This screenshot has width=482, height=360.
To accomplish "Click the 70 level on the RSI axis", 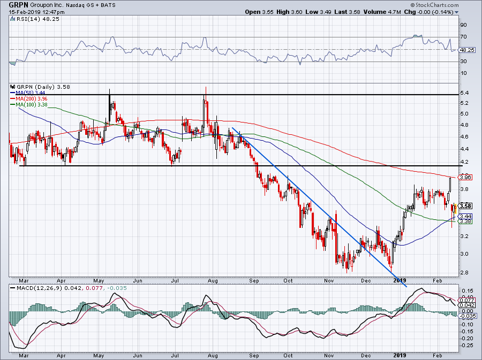I will pyautogui.click(x=463, y=37).
